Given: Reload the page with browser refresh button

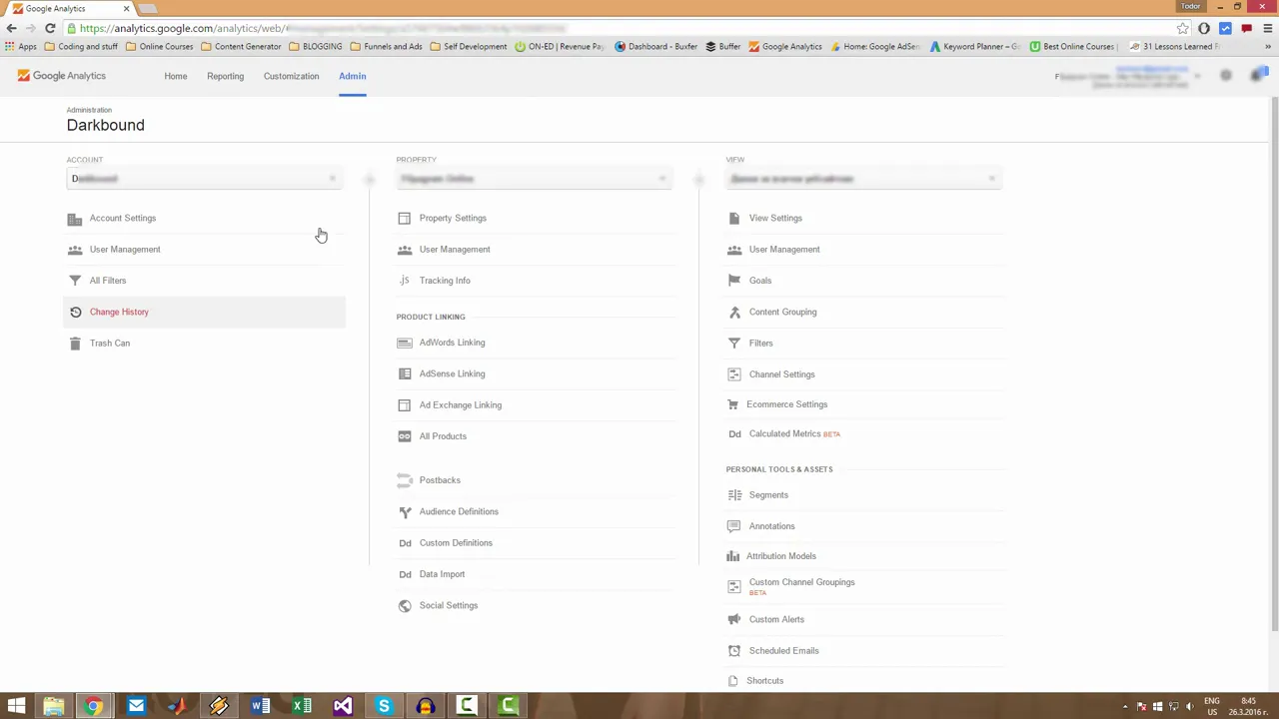Looking at the screenshot, I should coord(50,28).
